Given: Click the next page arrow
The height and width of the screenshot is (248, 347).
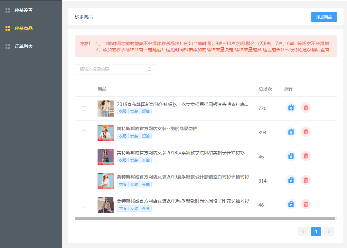Looking at the screenshot, I should (329, 232).
